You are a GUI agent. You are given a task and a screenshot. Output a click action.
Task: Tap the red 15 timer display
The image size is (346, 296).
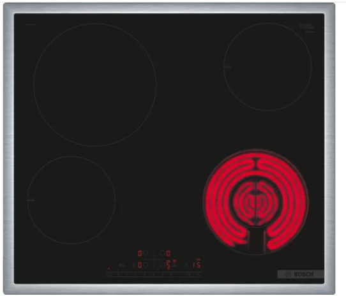(x=197, y=265)
